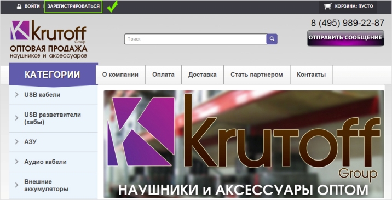
Task: Click the lock icon beside Войти
Action: point(19,7)
